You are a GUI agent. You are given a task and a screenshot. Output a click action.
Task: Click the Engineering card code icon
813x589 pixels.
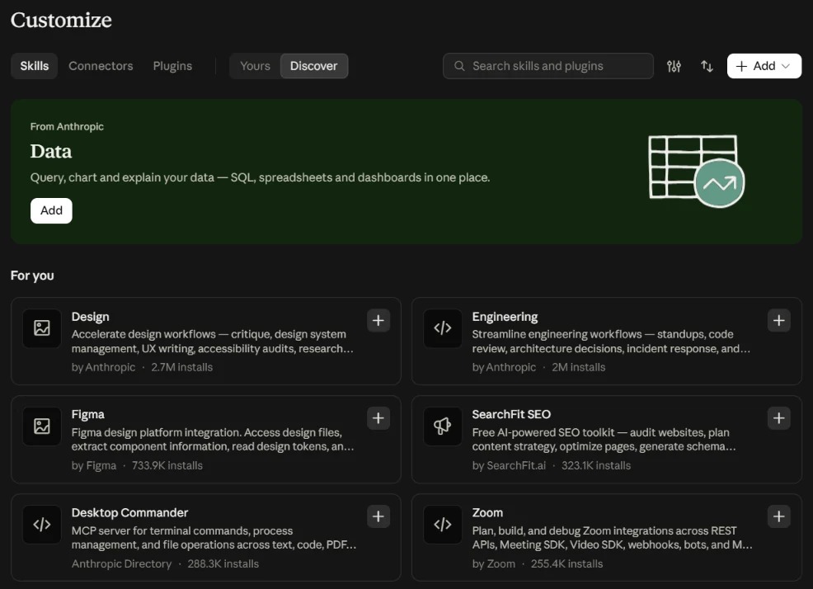(442, 328)
